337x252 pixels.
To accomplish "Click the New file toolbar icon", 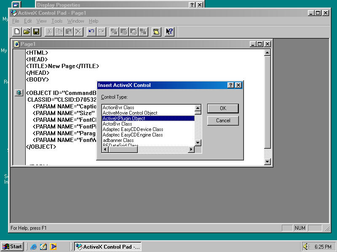I will pyautogui.click(x=17, y=32).
